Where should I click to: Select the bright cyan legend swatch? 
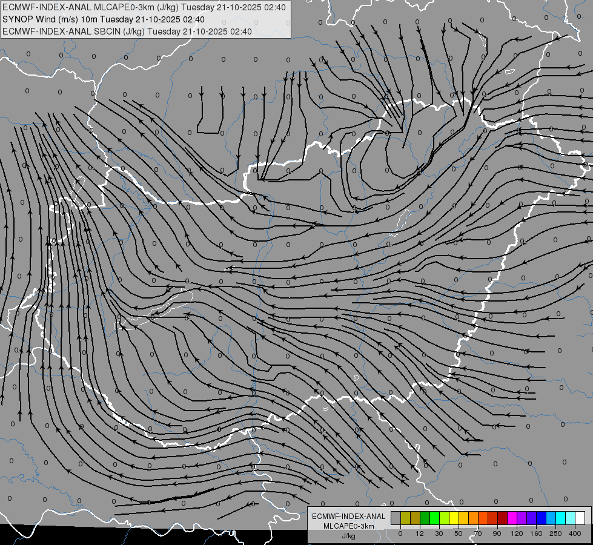click(562, 518)
